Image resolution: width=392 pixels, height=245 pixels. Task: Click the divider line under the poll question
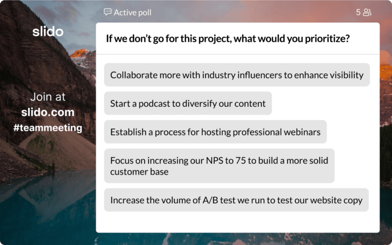point(237,54)
